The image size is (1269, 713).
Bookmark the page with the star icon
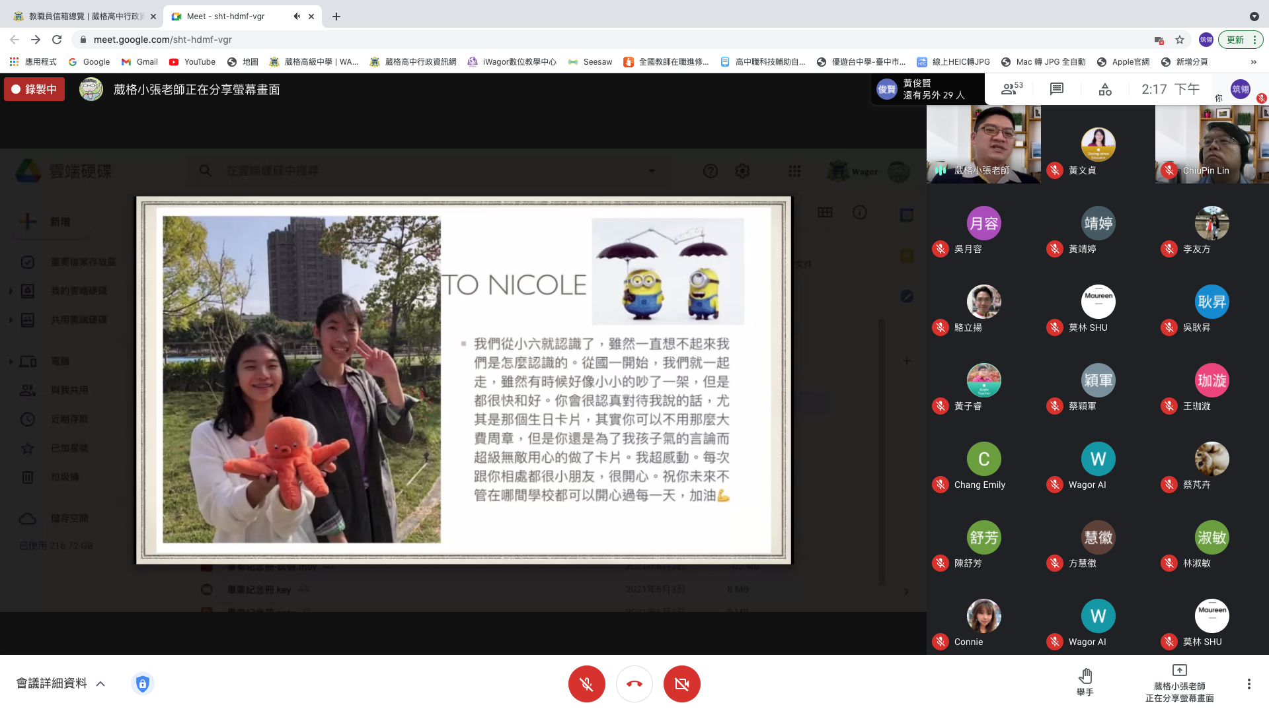(1180, 40)
